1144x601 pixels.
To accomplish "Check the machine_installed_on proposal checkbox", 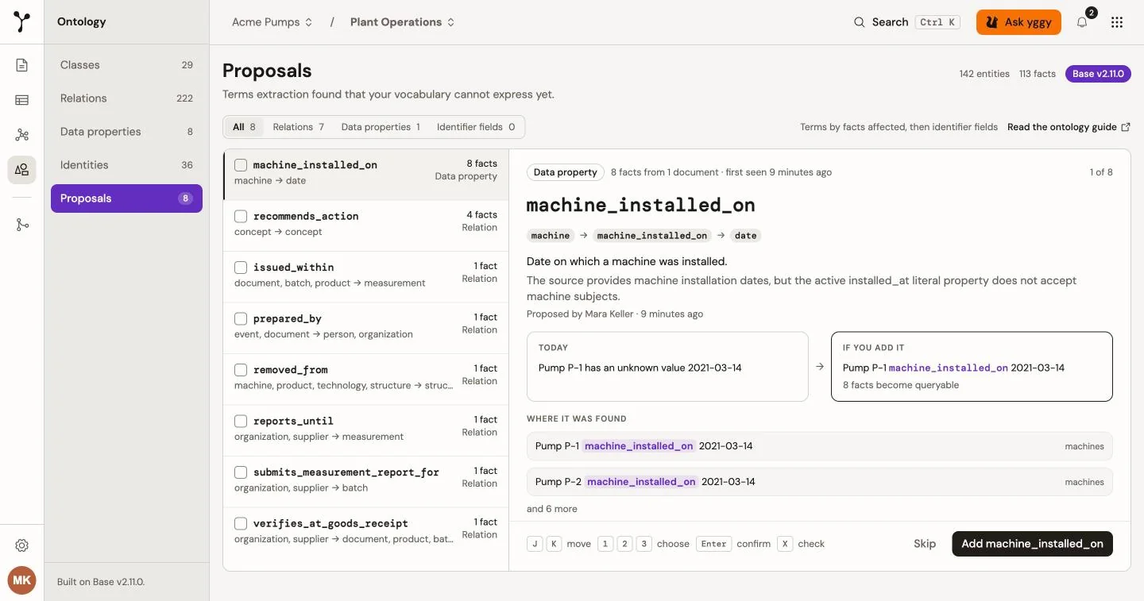I will pos(241,165).
